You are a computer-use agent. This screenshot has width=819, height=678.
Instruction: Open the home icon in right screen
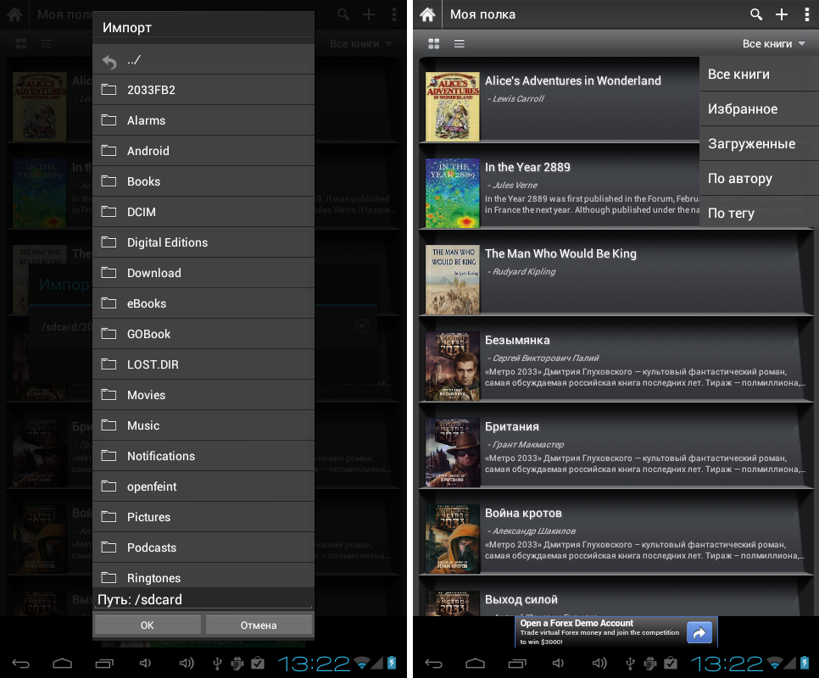[427, 14]
